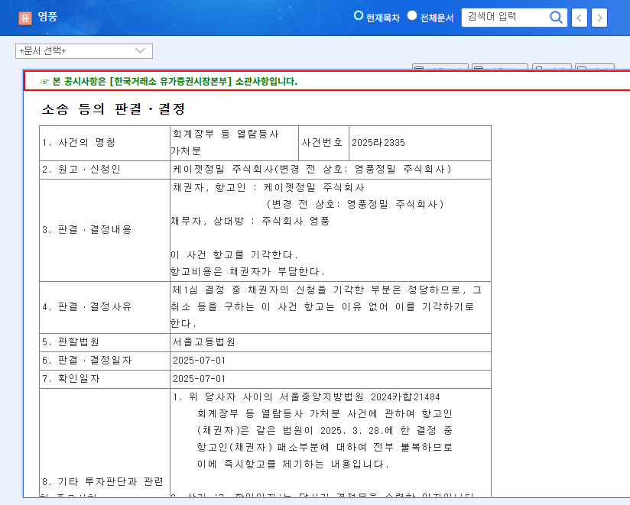The image size is (630, 505).
Task: Click the 서울고등법원 court cell
Action: 330,342
